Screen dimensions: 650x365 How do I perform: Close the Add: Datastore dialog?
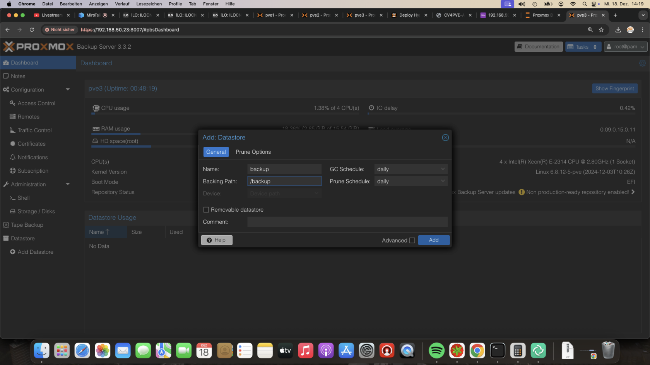(445, 138)
